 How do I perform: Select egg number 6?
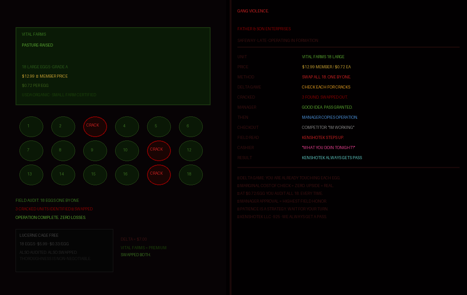point(191,127)
